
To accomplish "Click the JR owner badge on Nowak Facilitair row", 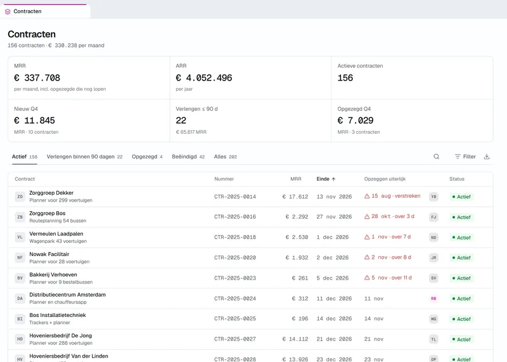I will click(x=433, y=257).
